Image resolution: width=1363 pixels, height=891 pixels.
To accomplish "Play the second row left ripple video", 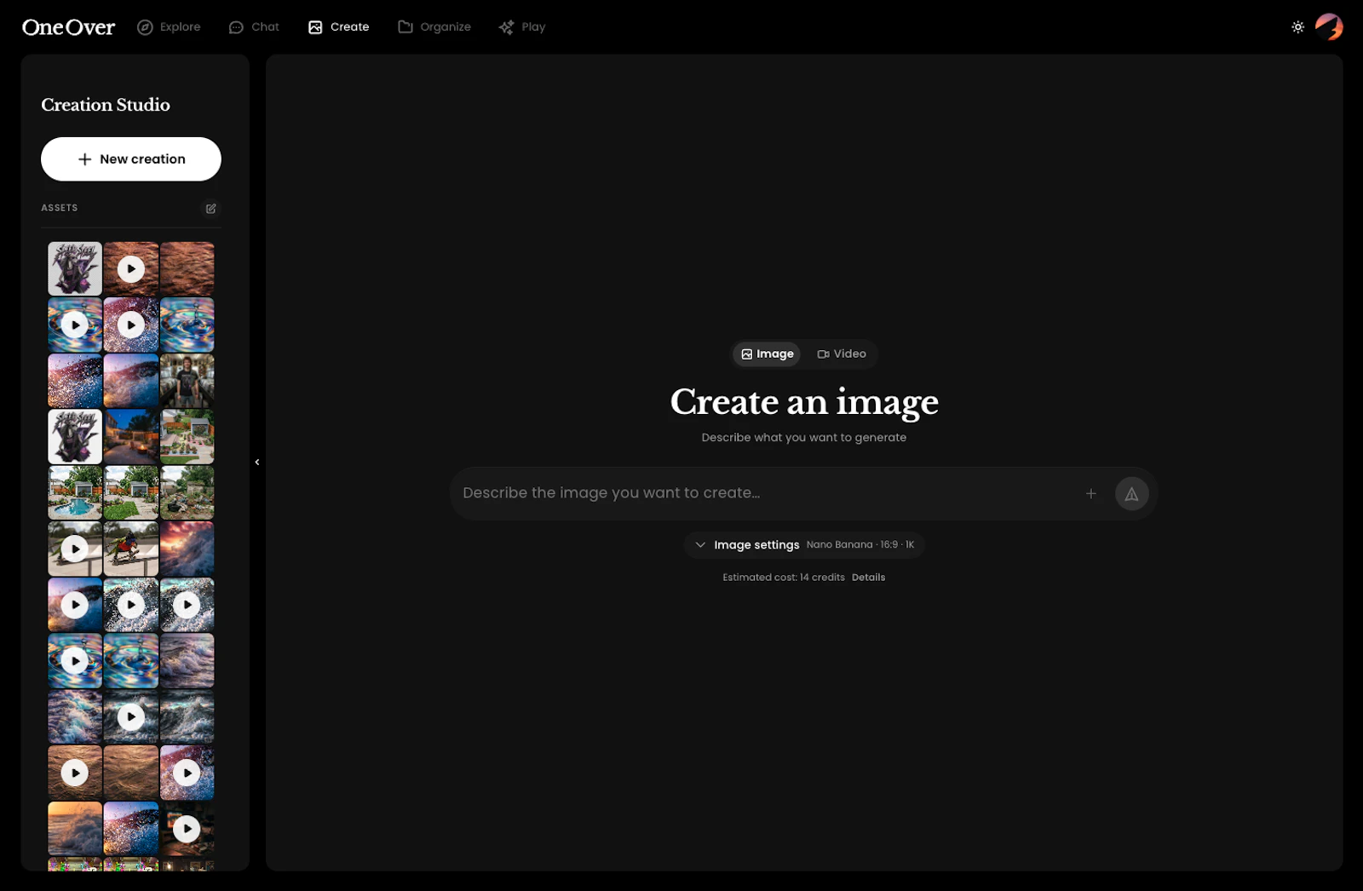I will tap(75, 325).
